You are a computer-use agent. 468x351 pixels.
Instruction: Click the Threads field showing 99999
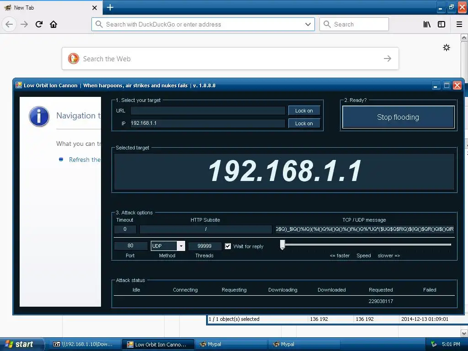(x=204, y=246)
